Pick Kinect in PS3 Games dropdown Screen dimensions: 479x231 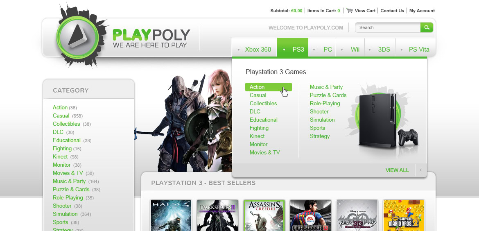257,136
